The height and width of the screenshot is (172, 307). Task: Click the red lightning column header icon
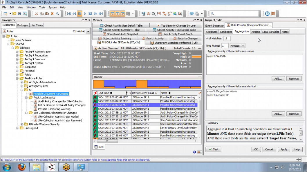tap(95, 93)
